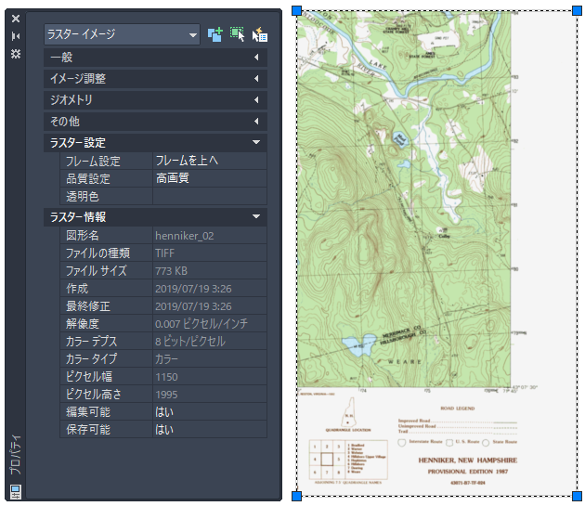Click the top-left grip of raster image

(296, 10)
